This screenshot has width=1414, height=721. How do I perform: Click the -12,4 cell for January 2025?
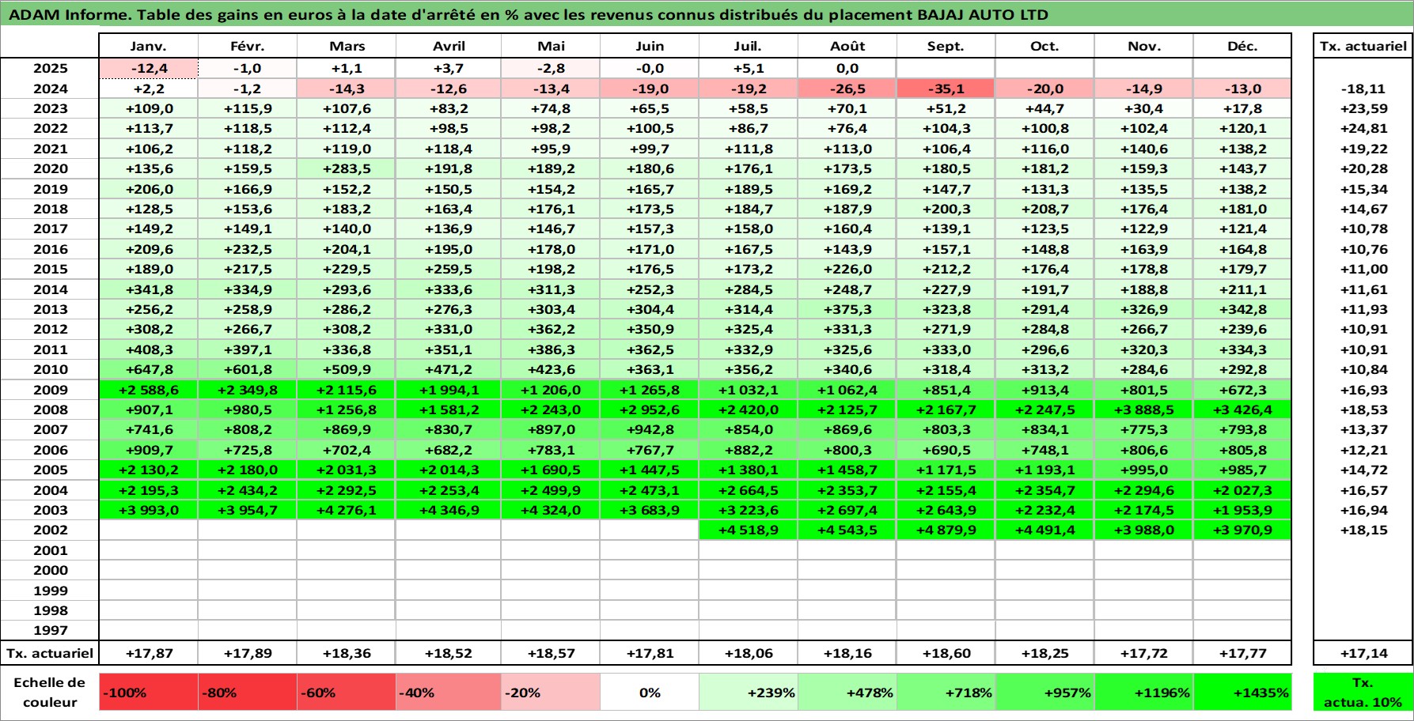[x=149, y=69]
